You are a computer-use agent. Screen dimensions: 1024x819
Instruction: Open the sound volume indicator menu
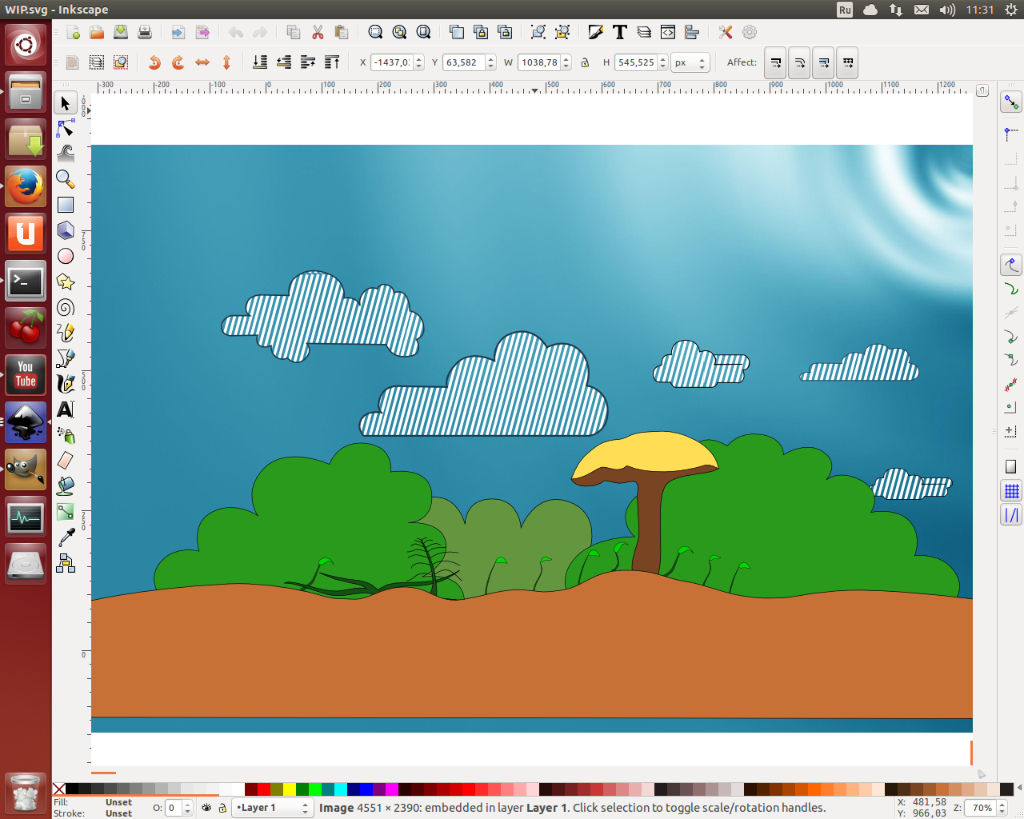(x=947, y=10)
